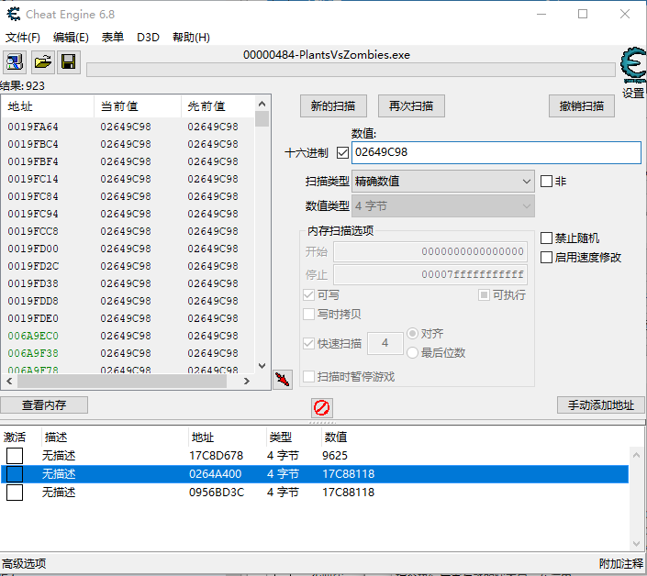This screenshot has height=576, width=647.
Task: Click the 再次扫描 button
Action: 411,106
